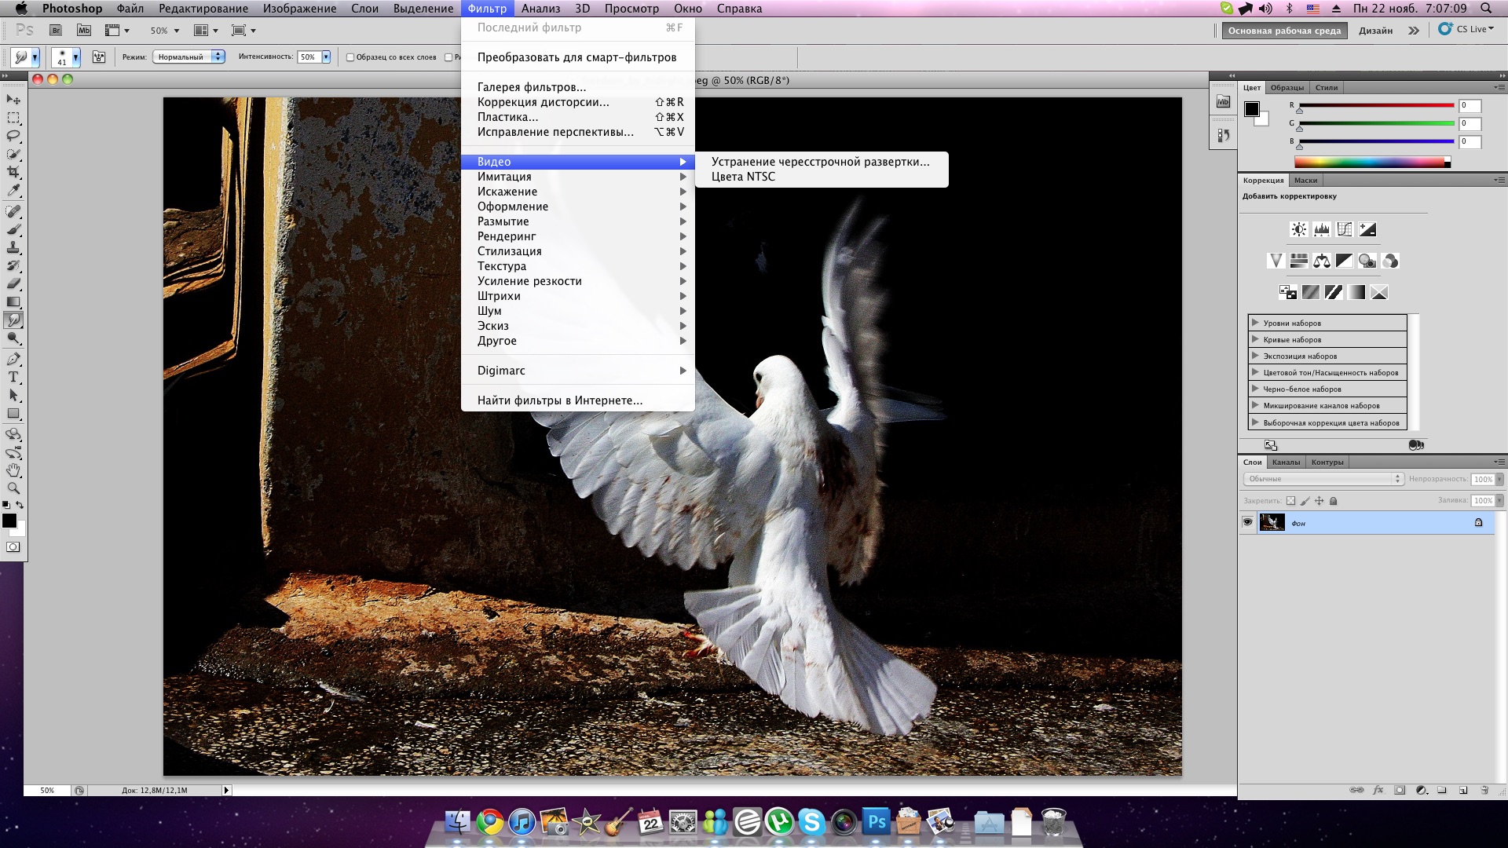Viewport: 1508px width, 848px height.
Task: Toggle Quick Mask mode in the toolbox
Action: coord(13,547)
